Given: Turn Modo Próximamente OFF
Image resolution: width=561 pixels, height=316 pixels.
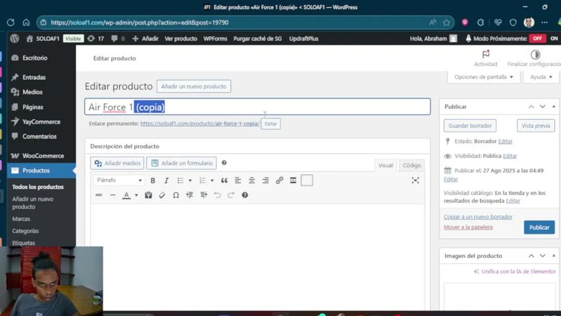Looking at the screenshot, I should [537, 39].
